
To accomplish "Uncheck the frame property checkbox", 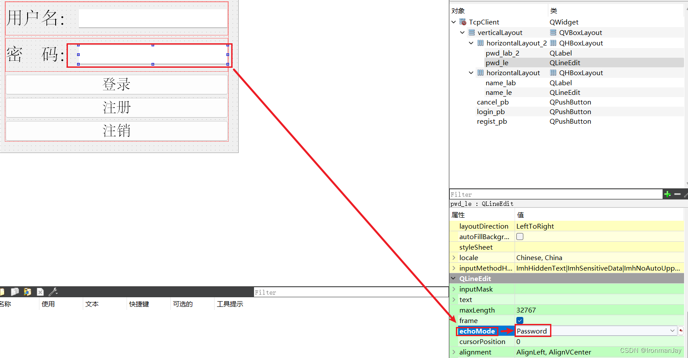I will [x=520, y=320].
